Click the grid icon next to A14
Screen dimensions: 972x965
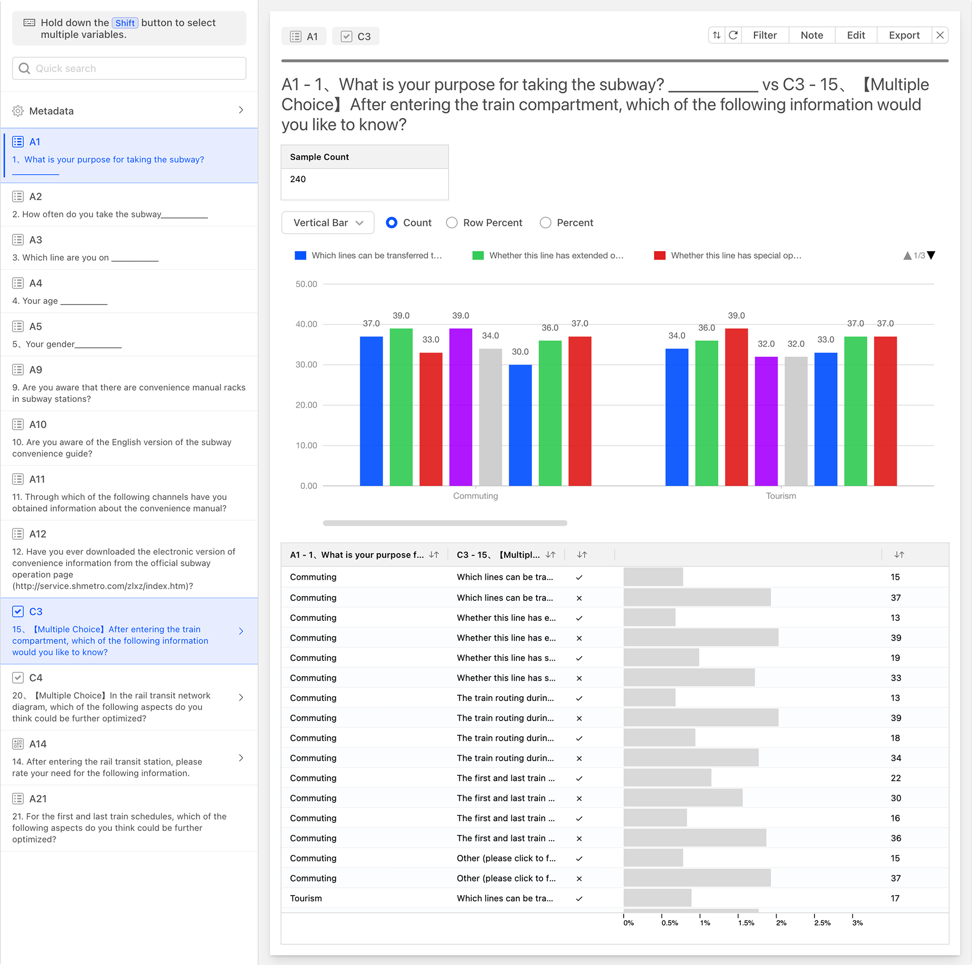[18, 744]
